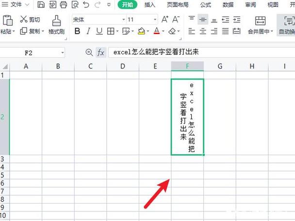Switch to the 插入 tab
This screenshot has width=295, height=221.
(x=150, y=4)
